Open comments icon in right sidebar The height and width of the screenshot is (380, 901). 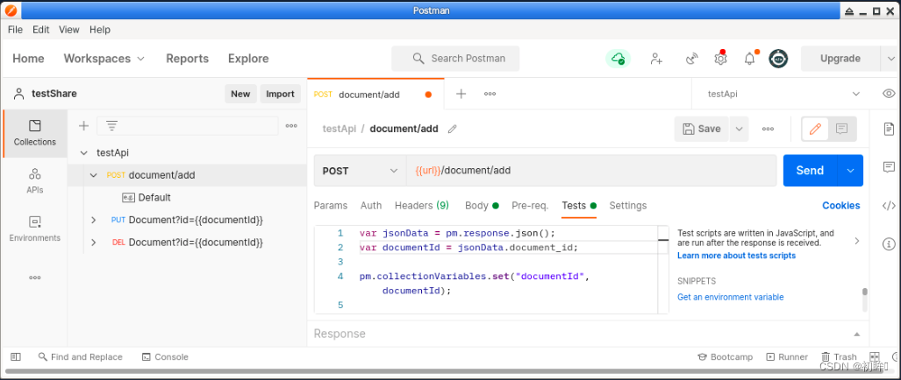pos(889,167)
